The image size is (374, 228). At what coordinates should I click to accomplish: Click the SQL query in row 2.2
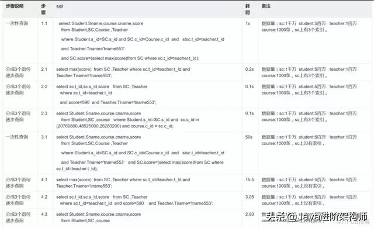click(106, 95)
